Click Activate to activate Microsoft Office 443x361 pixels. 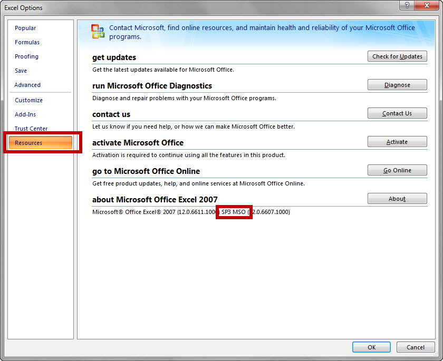397,141
